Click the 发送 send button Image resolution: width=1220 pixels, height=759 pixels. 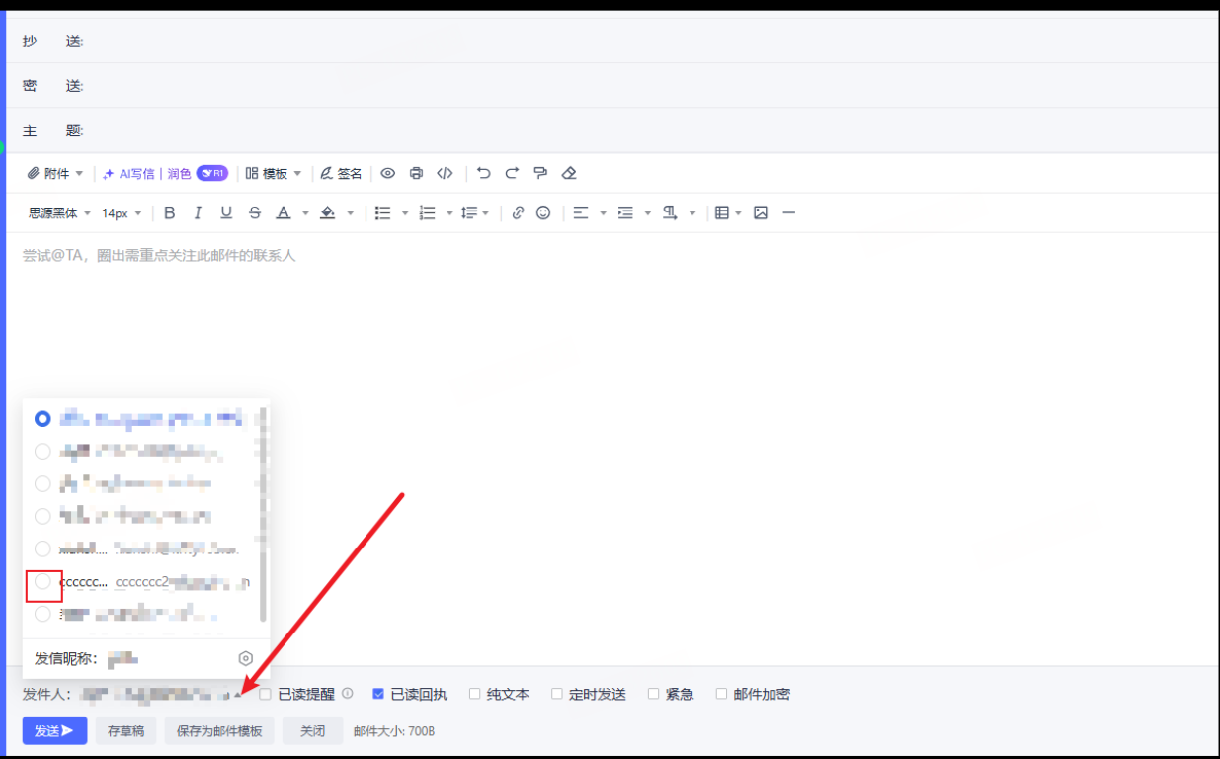click(54, 731)
